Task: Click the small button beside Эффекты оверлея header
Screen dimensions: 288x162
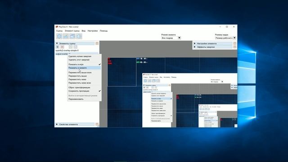Action: [235, 47]
